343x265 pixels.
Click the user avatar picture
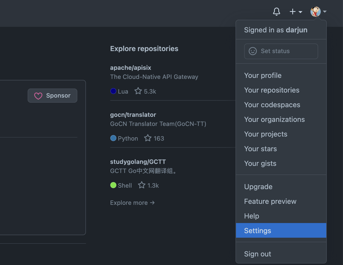pos(316,12)
